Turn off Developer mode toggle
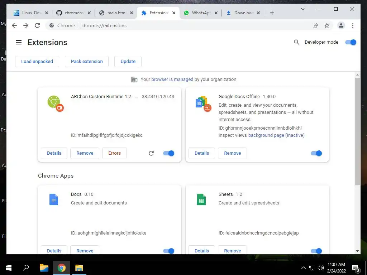This screenshot has width=367, height=275. pyautogui.click(x=351, y=42)
